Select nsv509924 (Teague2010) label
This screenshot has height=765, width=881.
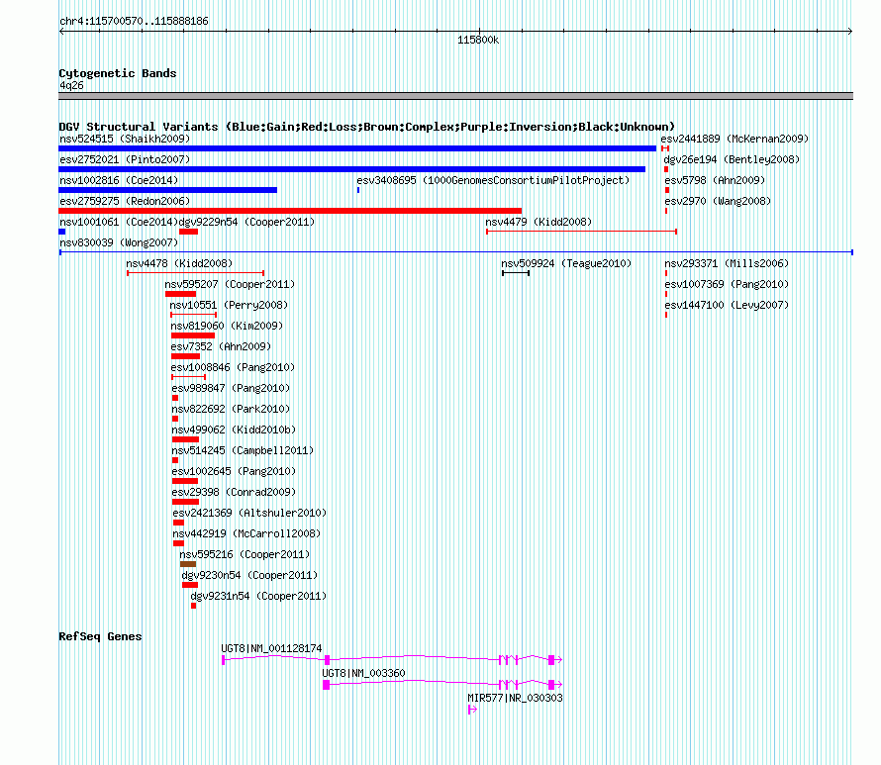coord(566,263)
